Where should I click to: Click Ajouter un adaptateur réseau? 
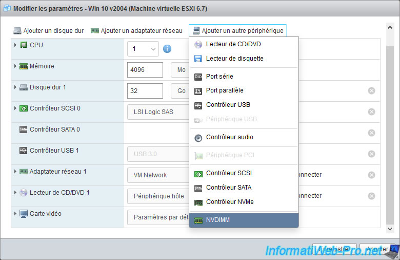tap(136, 31)
